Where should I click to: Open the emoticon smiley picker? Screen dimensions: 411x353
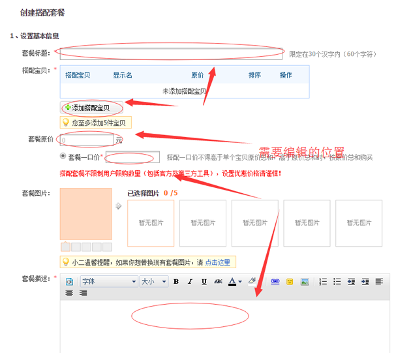[x=290, y=282]
